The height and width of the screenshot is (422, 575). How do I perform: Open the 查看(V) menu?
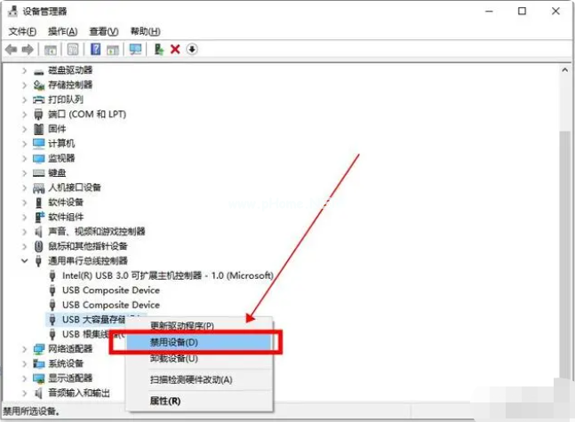[104, 31]
